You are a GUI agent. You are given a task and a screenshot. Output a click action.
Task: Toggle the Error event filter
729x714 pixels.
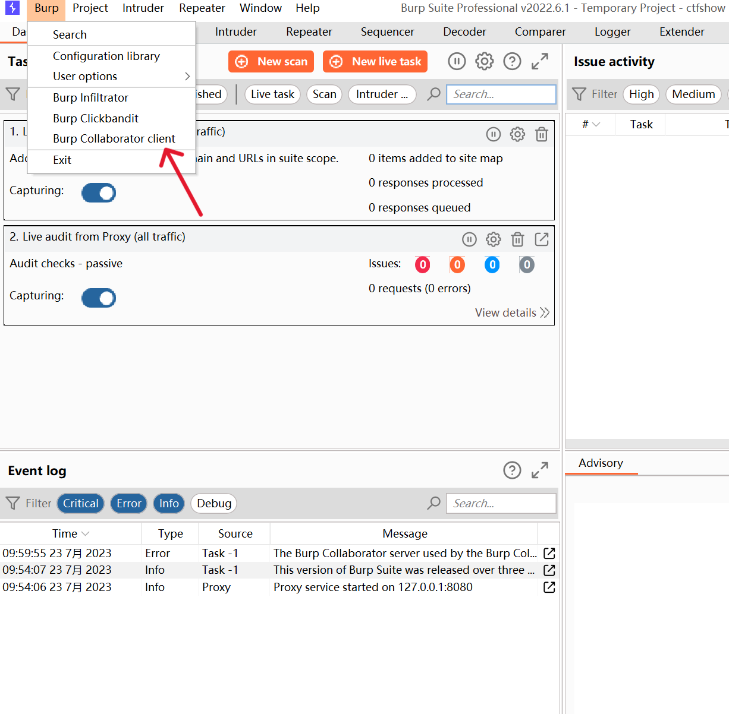coord(129,503)
